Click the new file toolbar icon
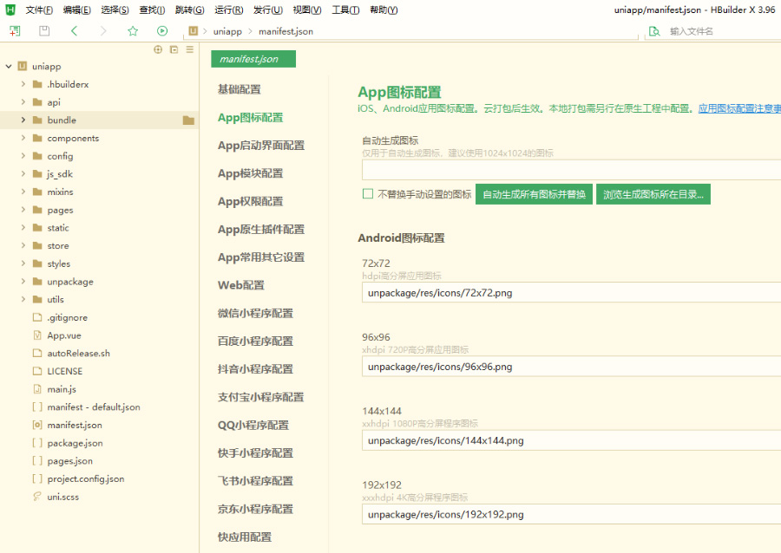This screenshot has height=553, width=781. click(x=15, y=31)
